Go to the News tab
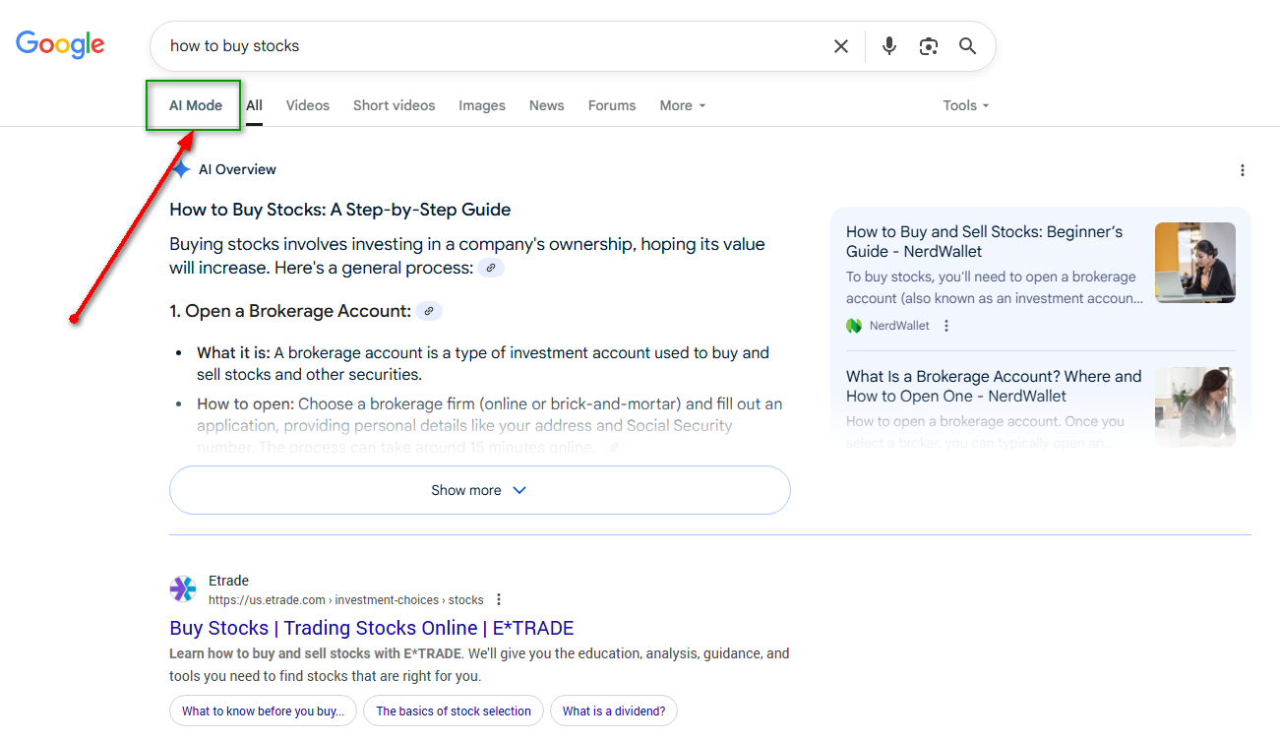Image resolution: width=1280 pixels, height=741 pixels. pos(547,105)
